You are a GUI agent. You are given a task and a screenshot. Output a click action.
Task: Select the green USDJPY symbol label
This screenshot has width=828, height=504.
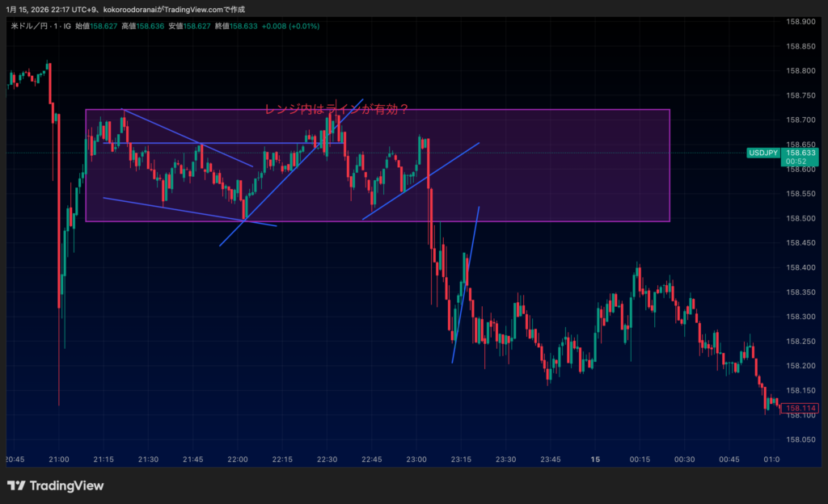[763, 153]
